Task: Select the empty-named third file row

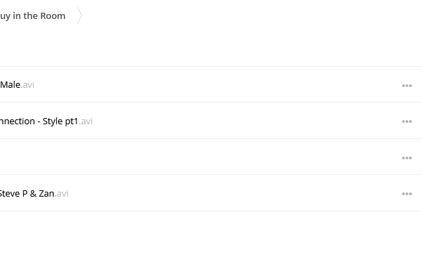Action: [210, 157]
